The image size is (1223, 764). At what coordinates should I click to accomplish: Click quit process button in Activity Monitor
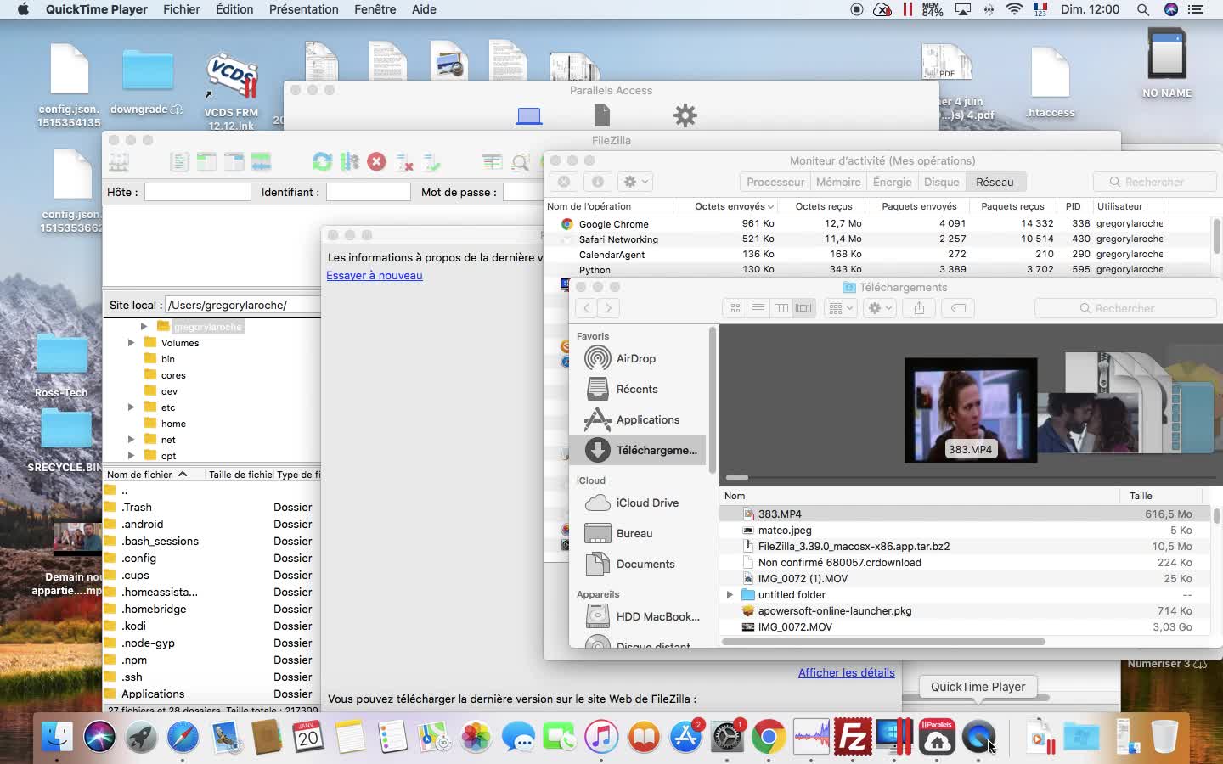(564, 182)
